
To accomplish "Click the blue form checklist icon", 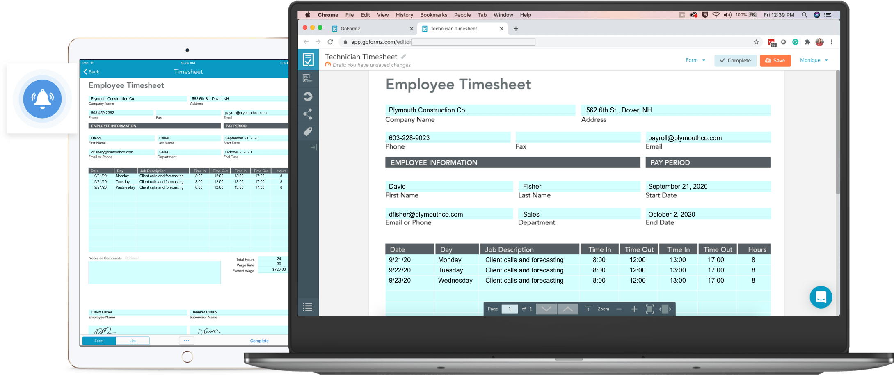I will click(308, 60).
